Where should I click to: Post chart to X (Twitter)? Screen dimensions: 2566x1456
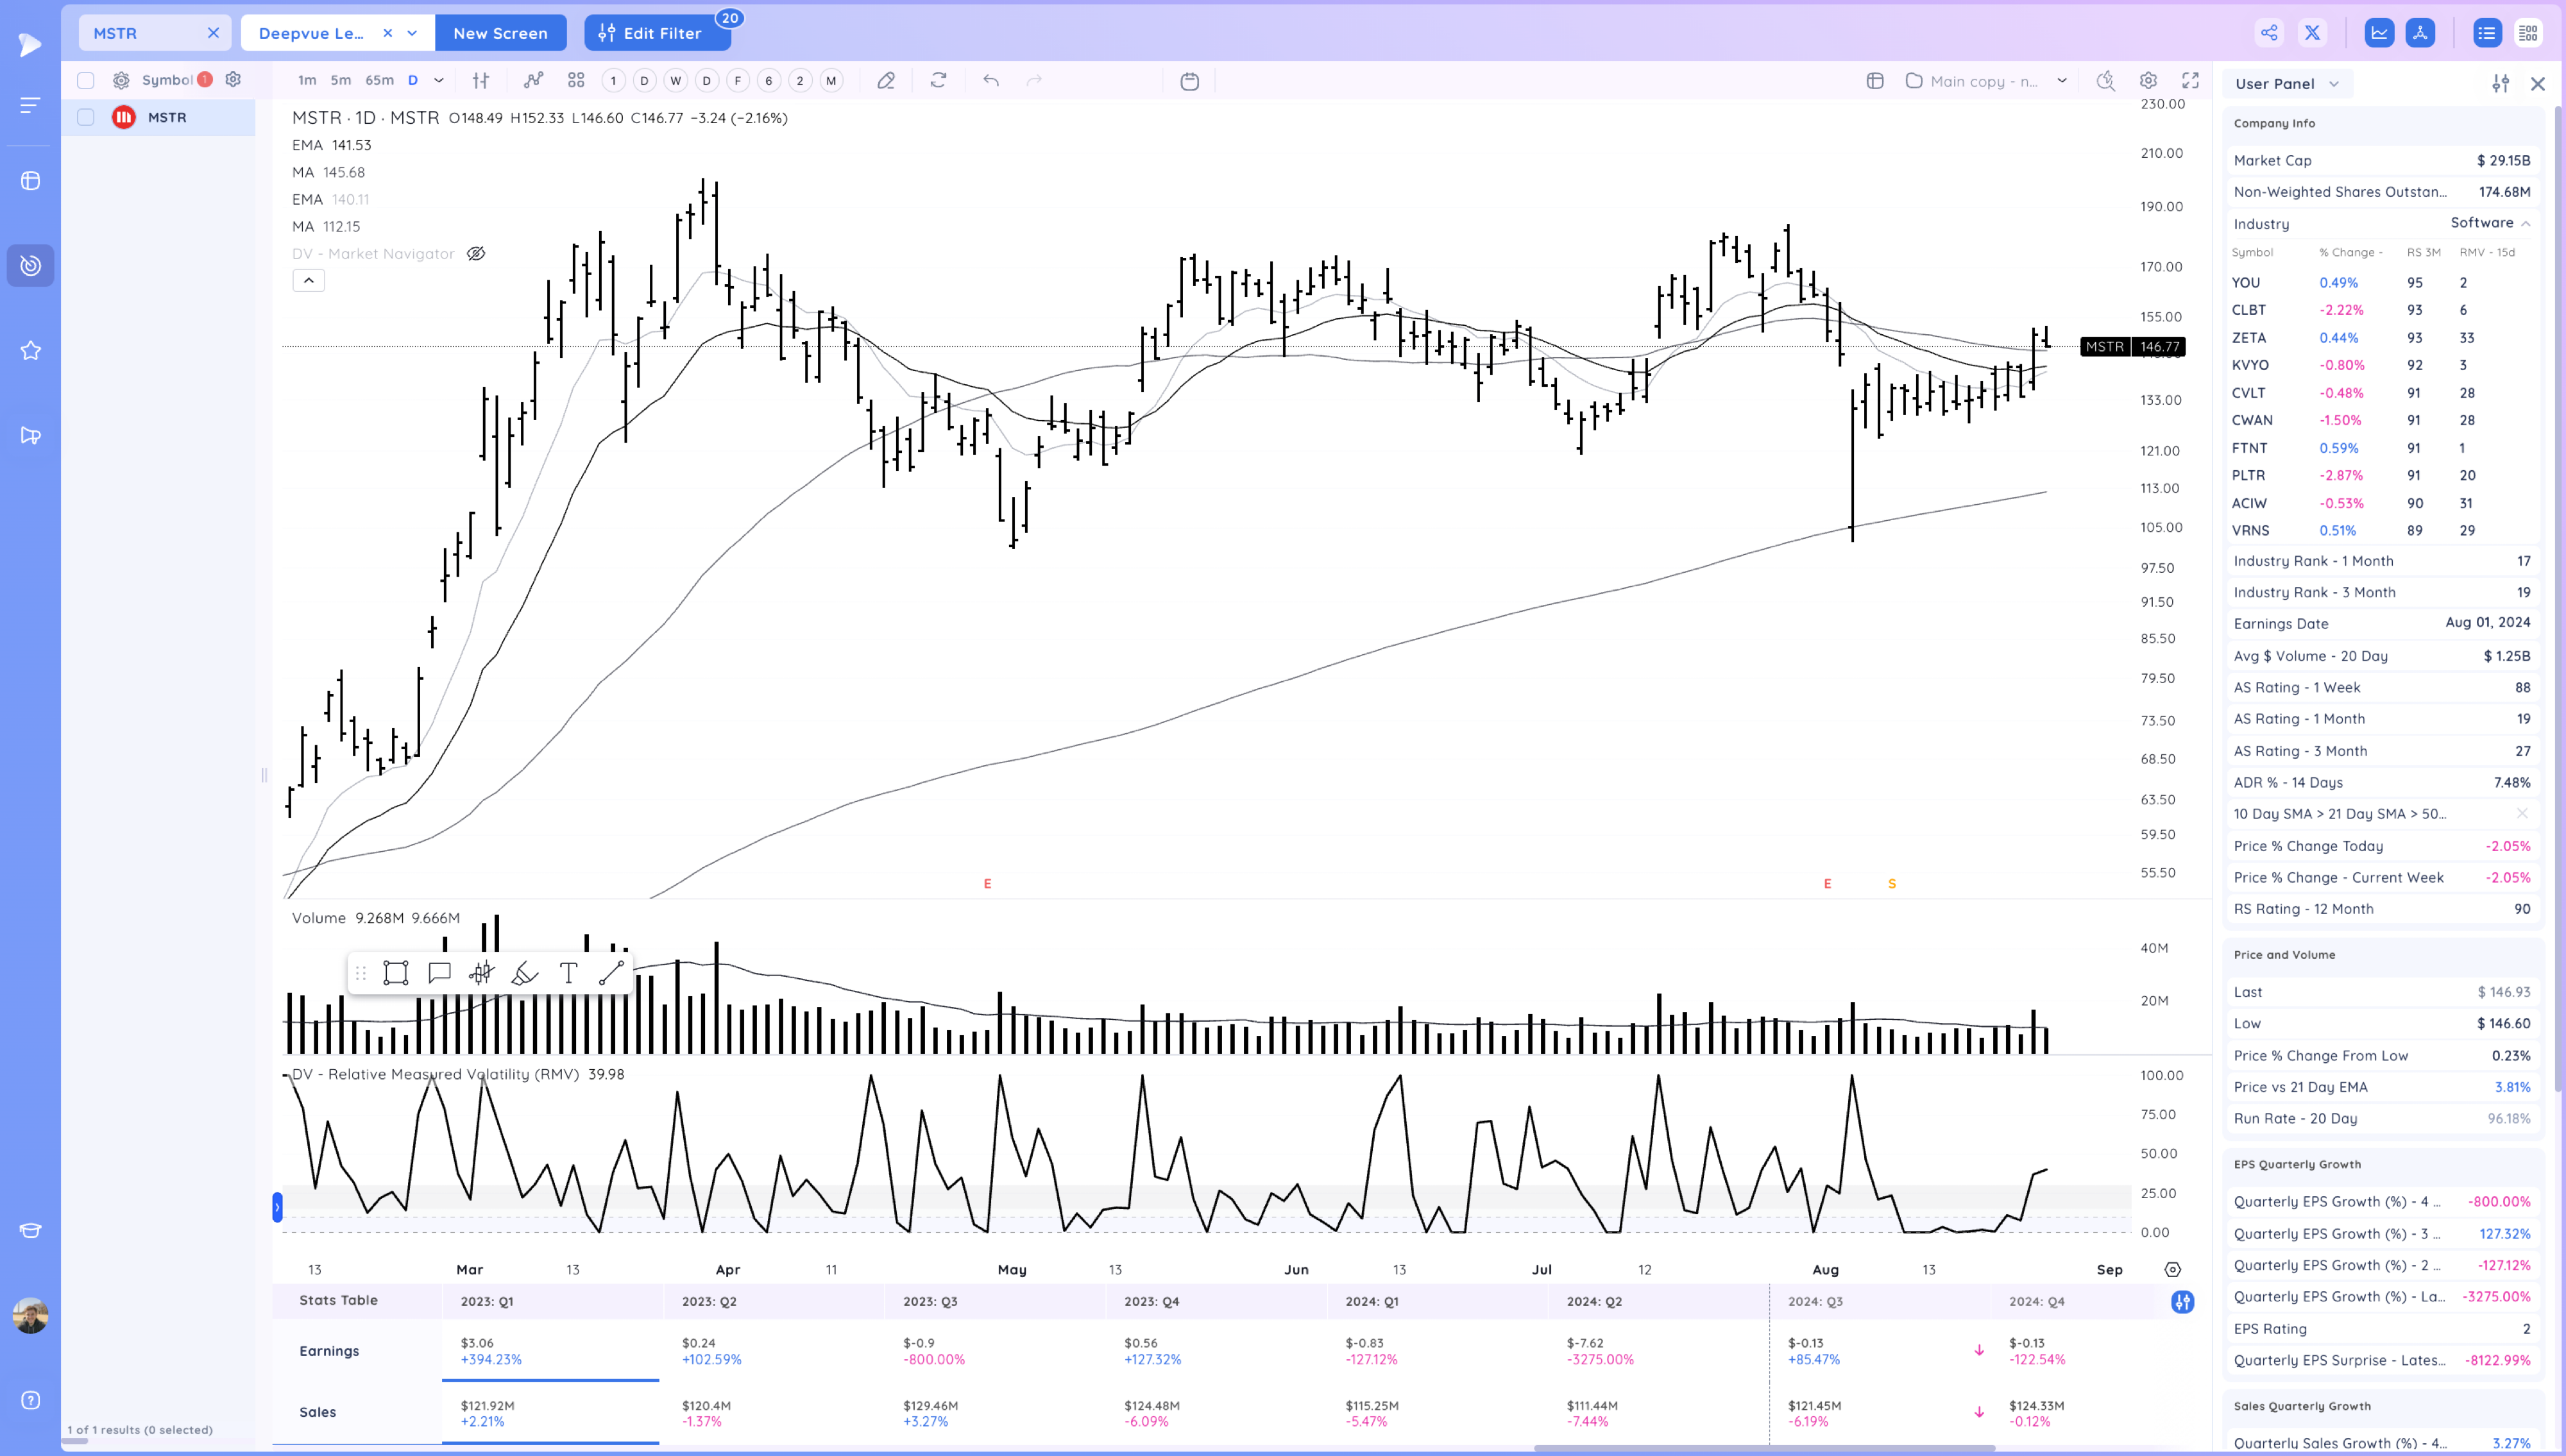tap(2312, 33)
